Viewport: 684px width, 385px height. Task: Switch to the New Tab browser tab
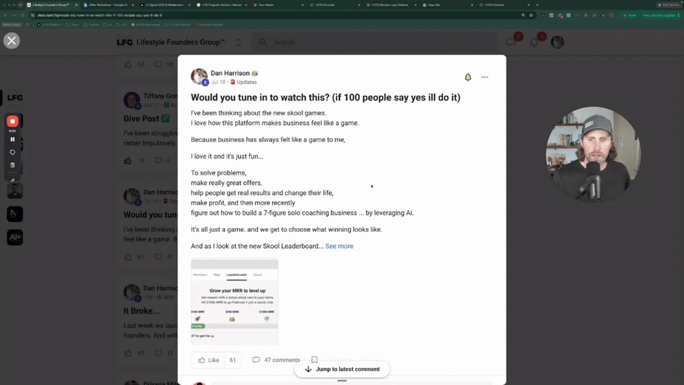click(x=447, y=5)
